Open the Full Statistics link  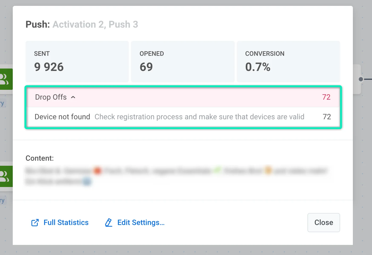click(66, 223)
